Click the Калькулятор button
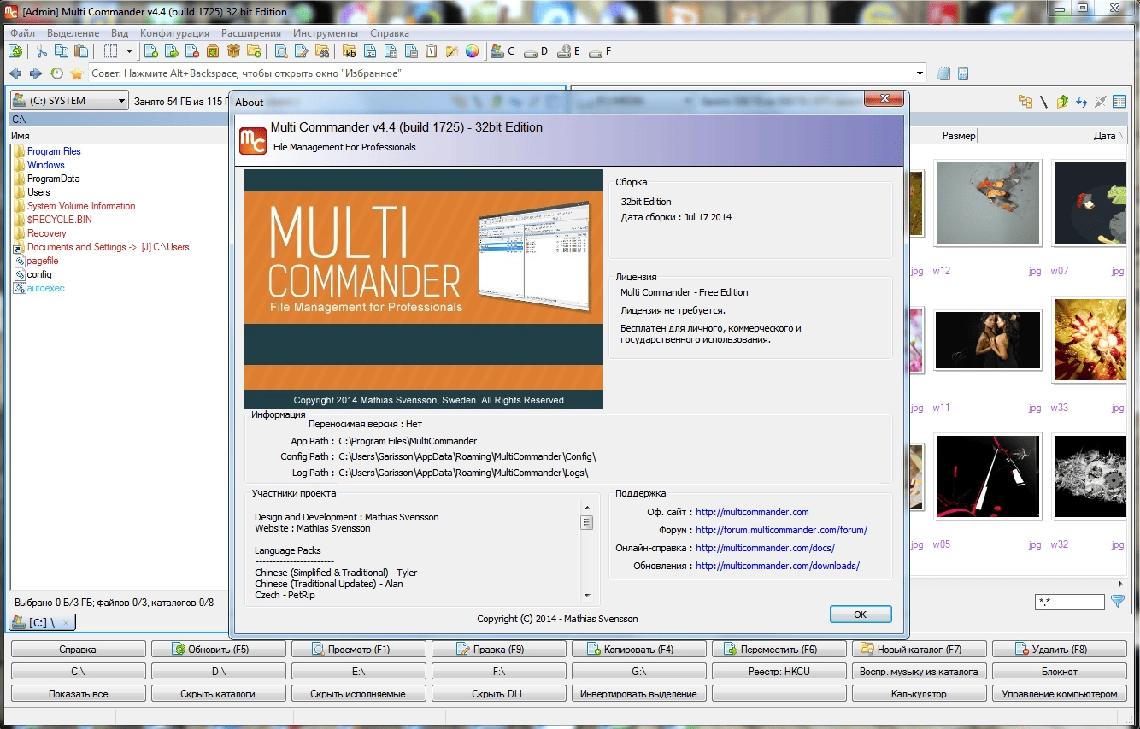The width and height of the screenshot is (1140, 729). pyautogui.click(x=920, y=694)
